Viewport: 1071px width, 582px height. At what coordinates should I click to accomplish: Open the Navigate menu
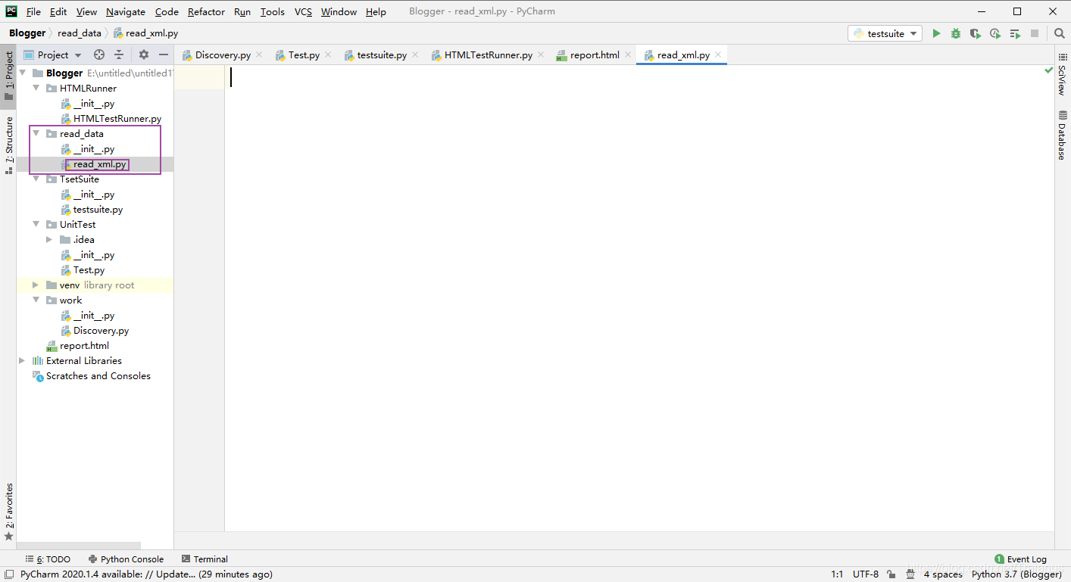point(126,11)
